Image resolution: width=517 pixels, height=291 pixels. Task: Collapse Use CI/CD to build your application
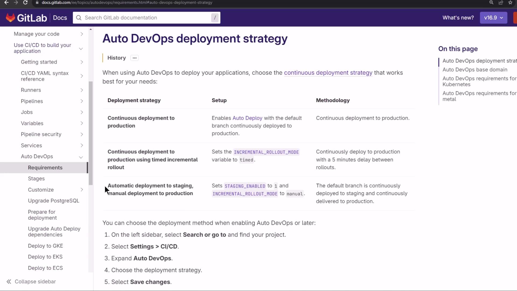[81, 48]
